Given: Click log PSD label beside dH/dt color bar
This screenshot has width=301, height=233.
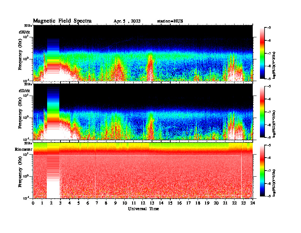Looking at the screenshot, I should tap(274, 65).
